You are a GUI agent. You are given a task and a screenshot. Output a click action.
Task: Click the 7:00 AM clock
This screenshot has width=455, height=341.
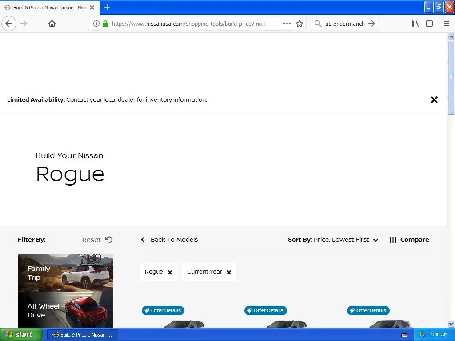[439, 335]
